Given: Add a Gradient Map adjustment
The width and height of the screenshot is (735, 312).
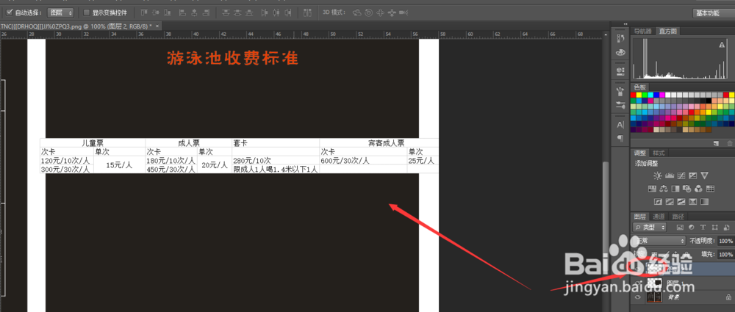Looking at the screenshot, I should pyautogui.click(x=705, y=201).
